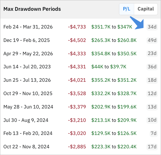
Task: Select the Dec 19 - Feb 6, 2025 row
Action: coord(80,40)
